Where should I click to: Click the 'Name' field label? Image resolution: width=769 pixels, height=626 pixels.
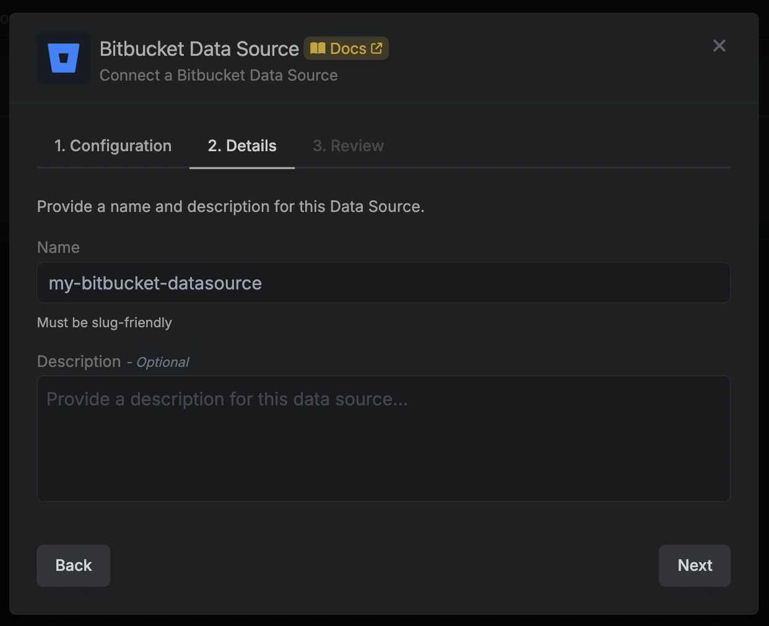point(58,247)
